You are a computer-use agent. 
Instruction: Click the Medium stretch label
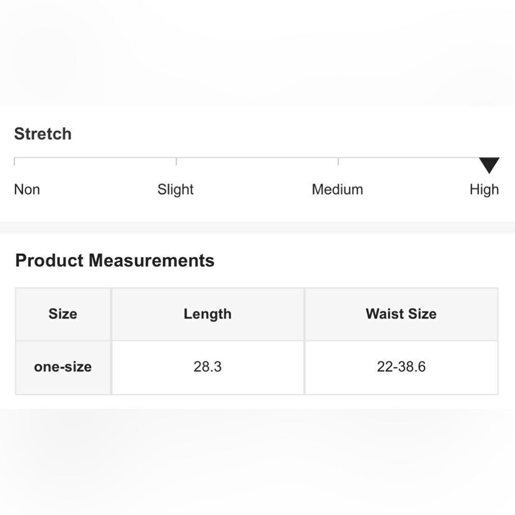click(337, 190)
